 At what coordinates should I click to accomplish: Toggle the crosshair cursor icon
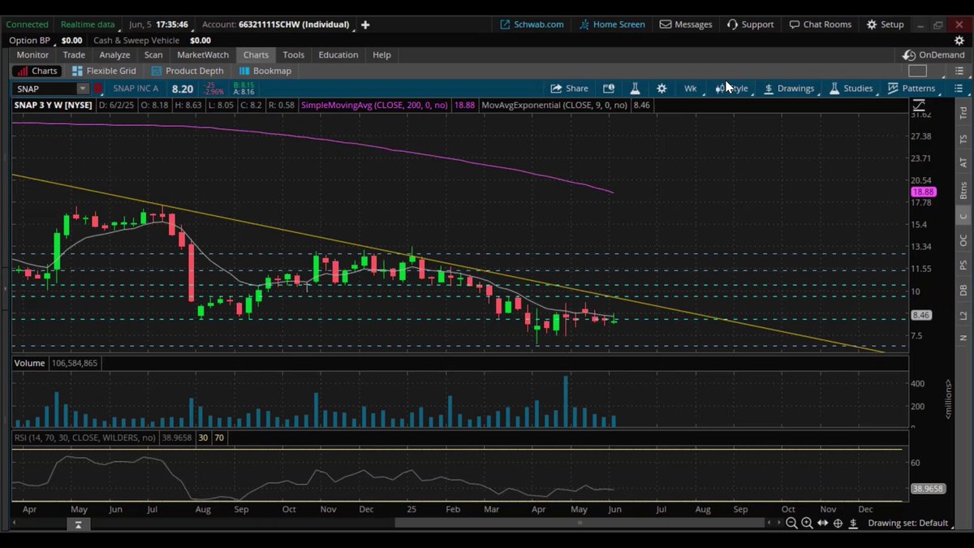838,524
